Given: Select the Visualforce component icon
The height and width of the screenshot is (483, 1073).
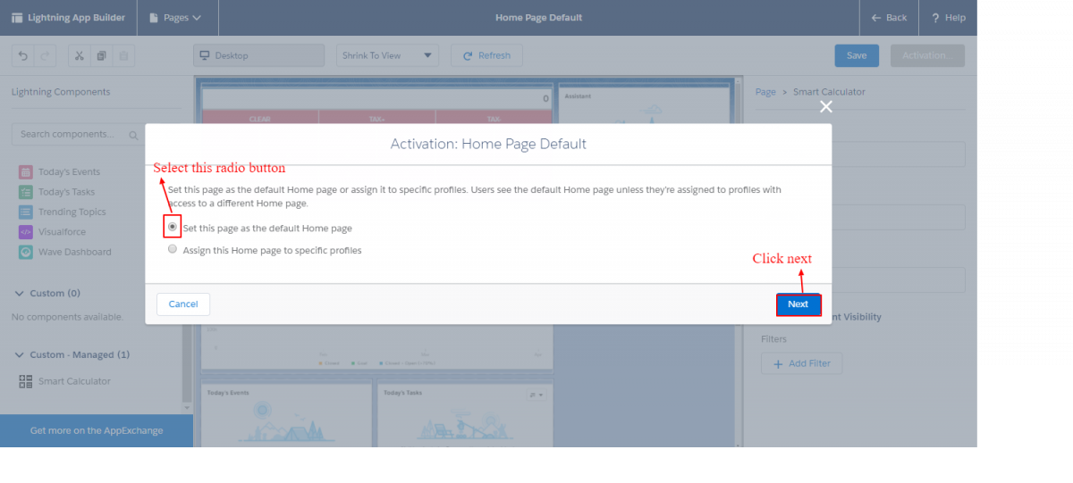Looking at the screenshot, I should coord(26,232).
